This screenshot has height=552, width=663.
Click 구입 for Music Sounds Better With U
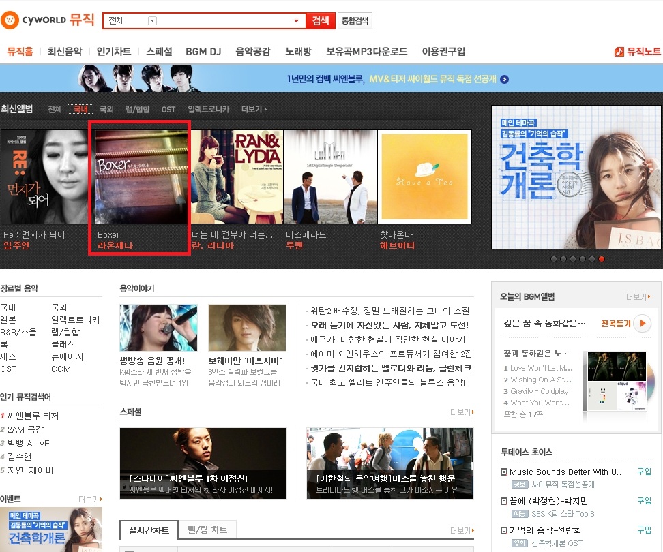pos(645,472)
